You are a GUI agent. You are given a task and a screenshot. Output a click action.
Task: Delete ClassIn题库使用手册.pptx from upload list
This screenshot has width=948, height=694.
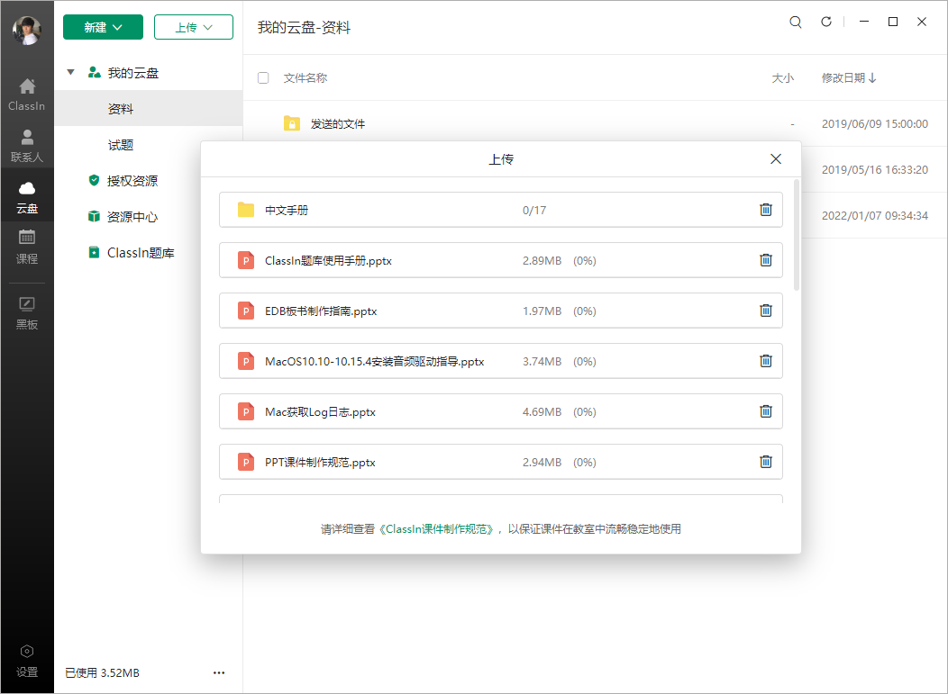765,260
